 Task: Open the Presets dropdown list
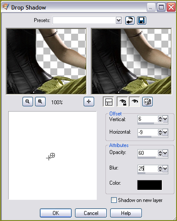pyautogui.click(x=118, y=20)
